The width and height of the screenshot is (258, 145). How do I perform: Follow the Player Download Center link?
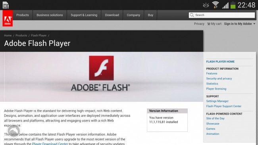(50, 143)
